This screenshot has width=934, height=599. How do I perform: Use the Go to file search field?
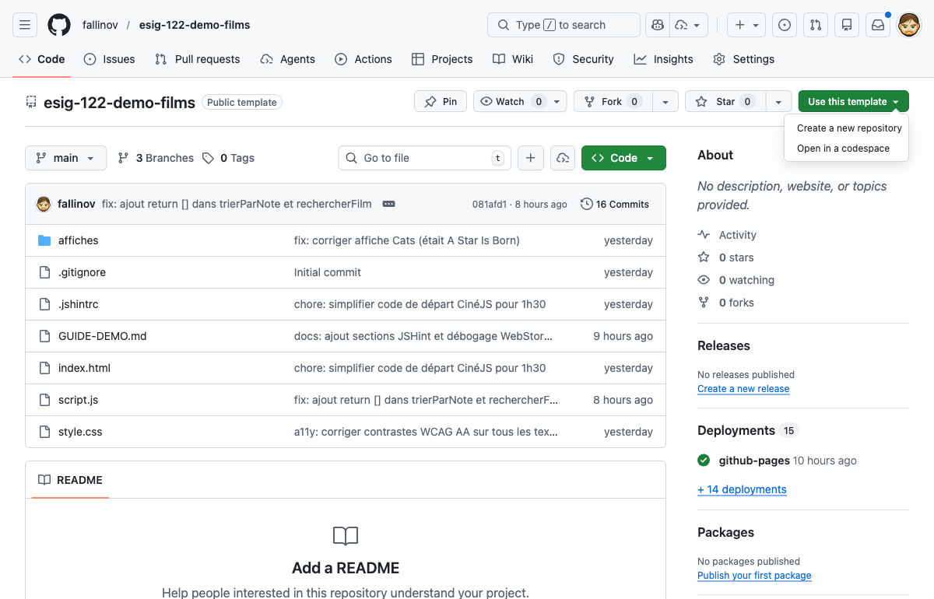tap(424, 158)
